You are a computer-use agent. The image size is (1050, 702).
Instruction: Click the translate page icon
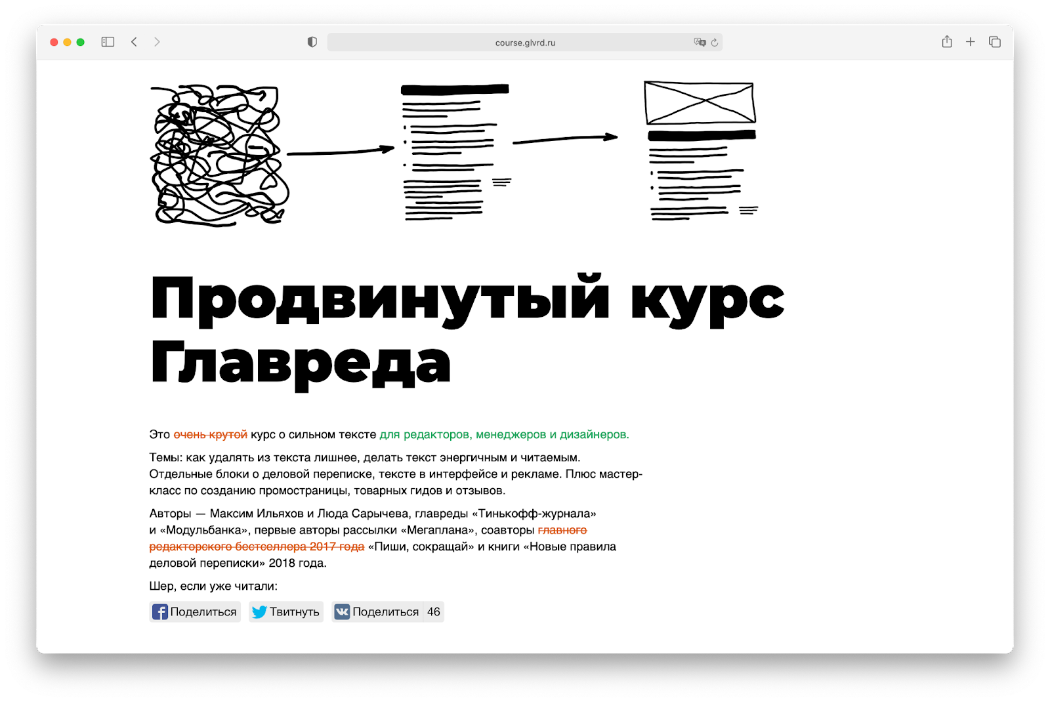click(x=700, y=43)
